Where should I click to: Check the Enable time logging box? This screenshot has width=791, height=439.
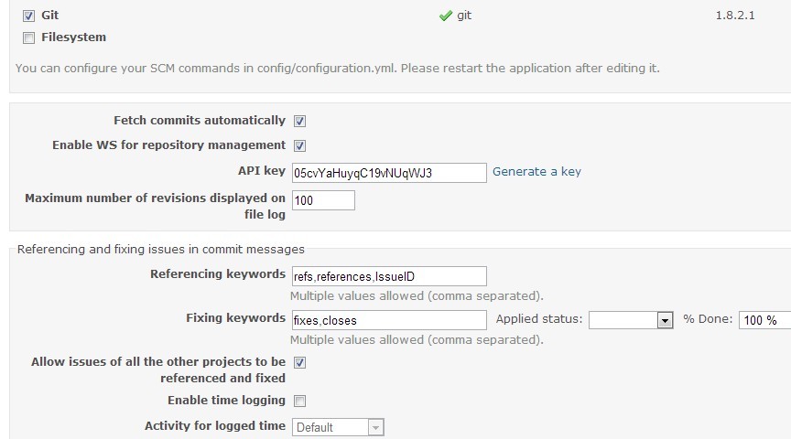point(299,401)
